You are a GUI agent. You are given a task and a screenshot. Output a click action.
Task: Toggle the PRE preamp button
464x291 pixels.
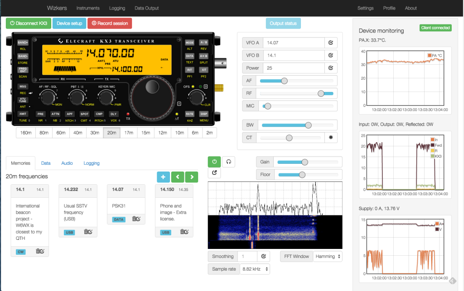click(40, 114)
